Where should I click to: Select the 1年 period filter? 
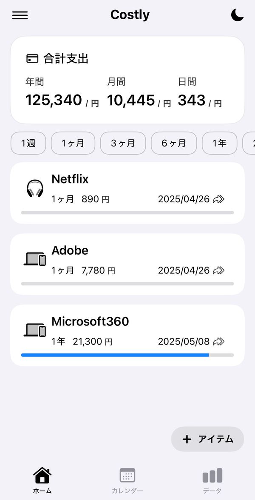tap(219, 143)
